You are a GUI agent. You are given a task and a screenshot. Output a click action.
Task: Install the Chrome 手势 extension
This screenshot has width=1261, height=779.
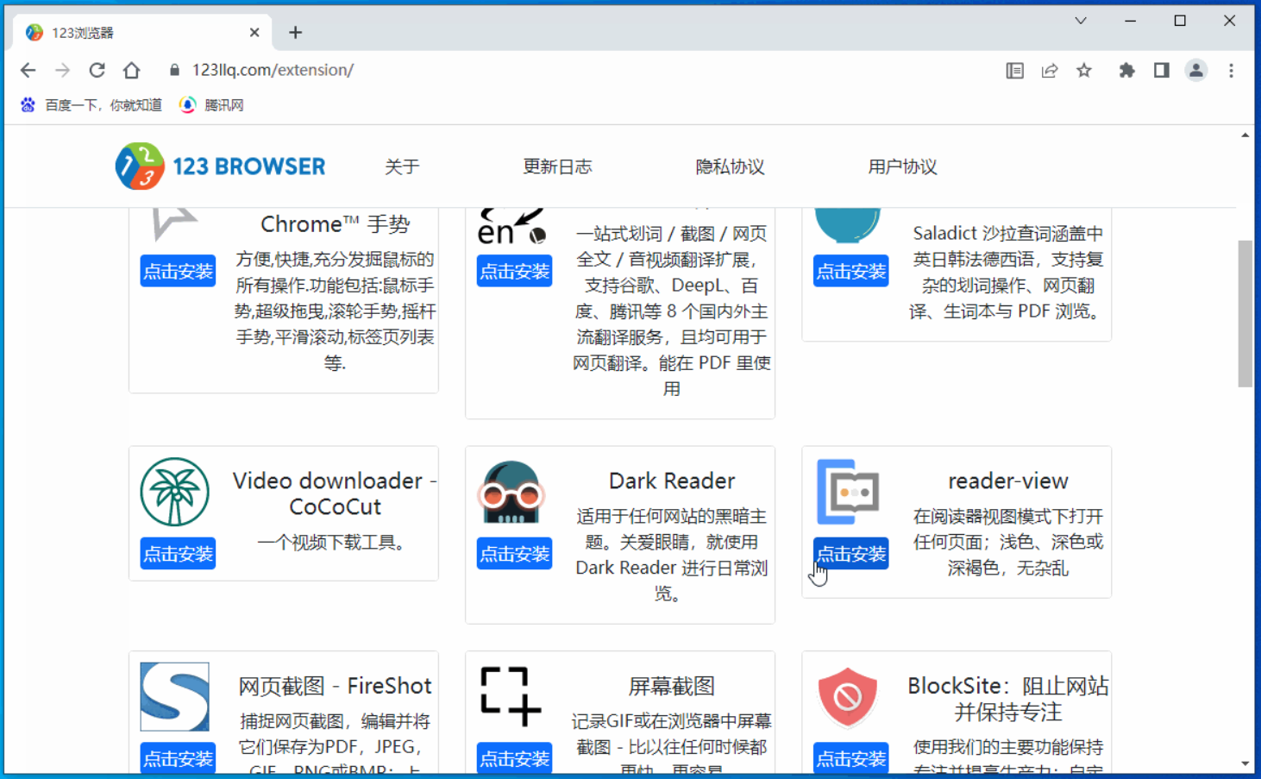point(178,271)
